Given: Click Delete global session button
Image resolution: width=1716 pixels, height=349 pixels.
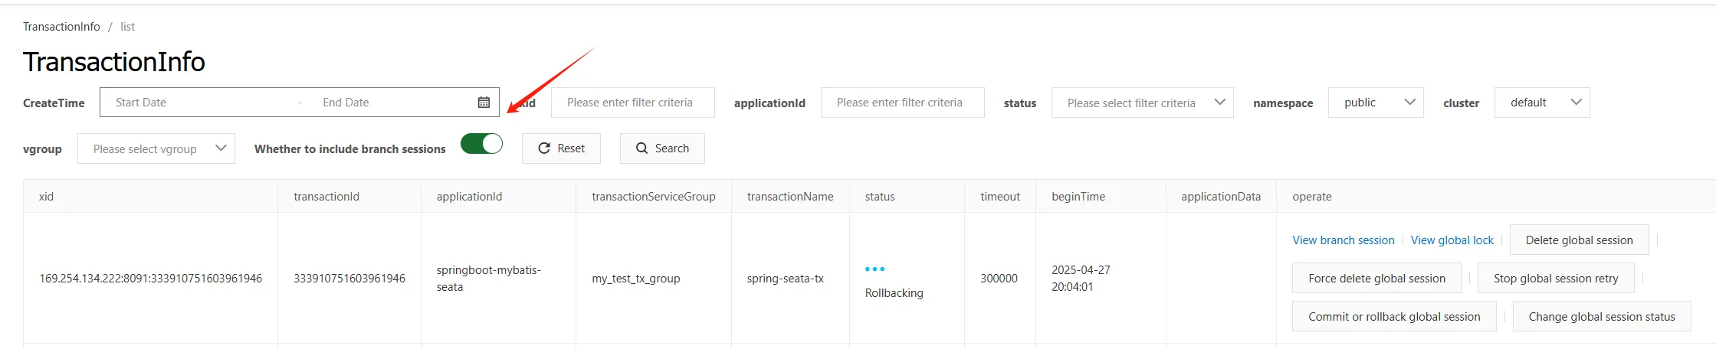Looking at the screenshot, I should point(1579,240).
